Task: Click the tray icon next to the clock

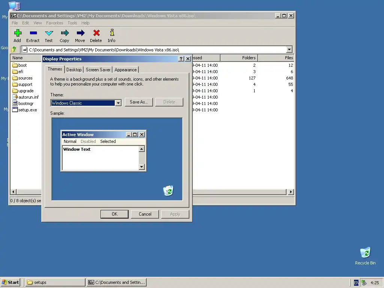Action: pyautogui.click(x=364, y=283)
